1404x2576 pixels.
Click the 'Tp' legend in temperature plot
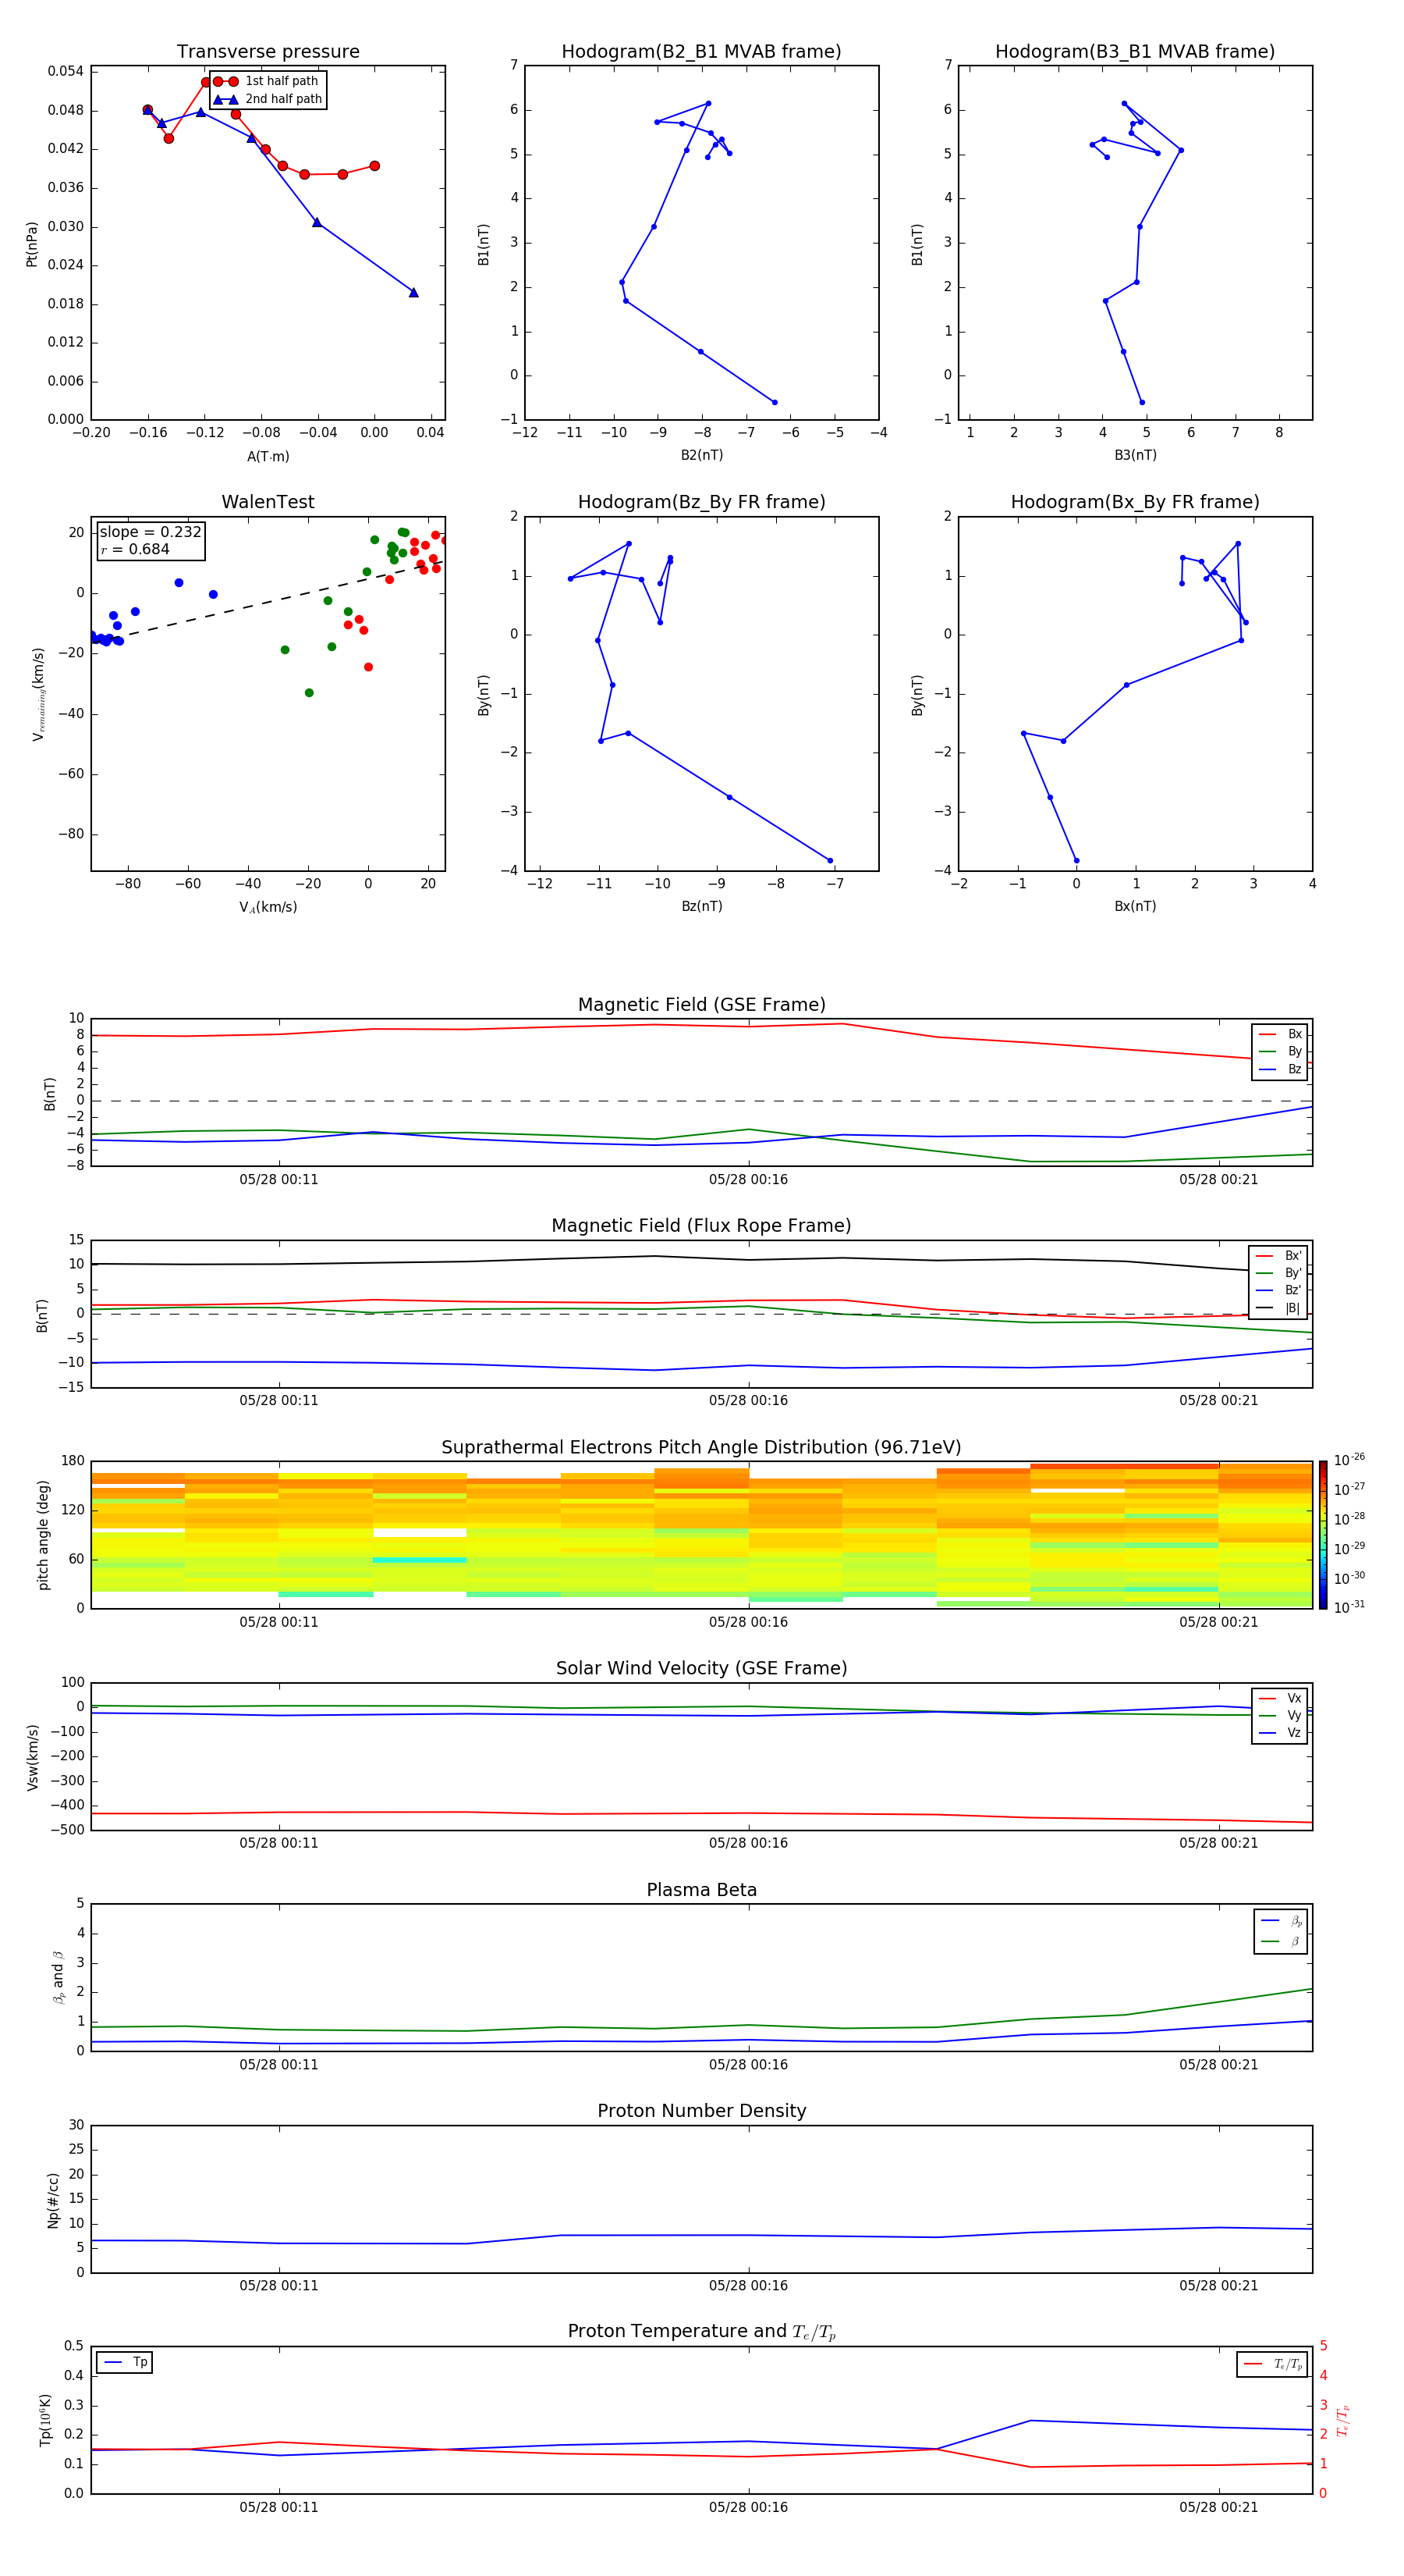(x=125, y=2362)
